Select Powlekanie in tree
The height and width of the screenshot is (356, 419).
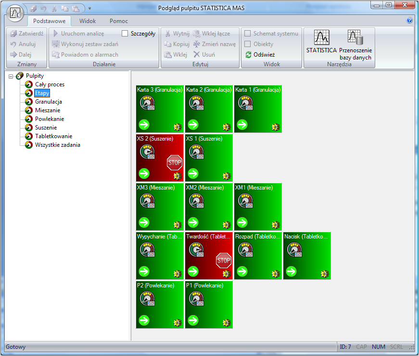(x=50, y=119)
